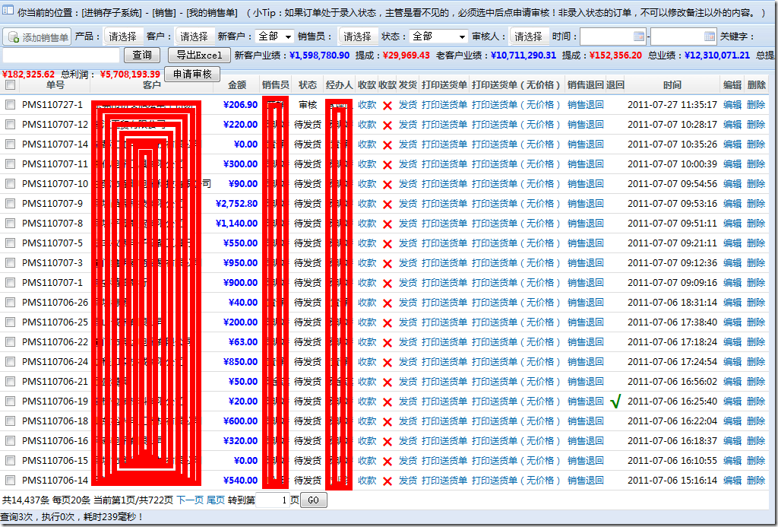Click the 申请审核 button
778x527 pixels.
tap(192, 74)
